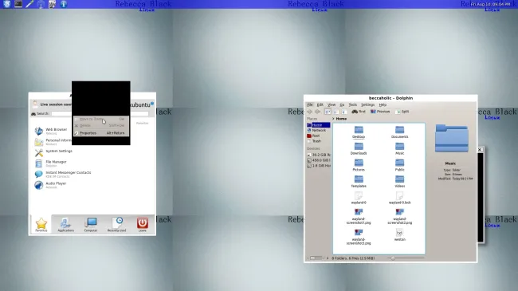518x291 pixels.
Task: Select the wayland-0.lock file
Action: (x=399, y=198)
